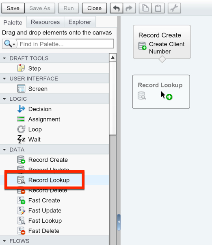Image resolution: width=212 pixels, height=245 pixels.
Task: Select the Fast Delete icon
Action: tap(21, 231)
